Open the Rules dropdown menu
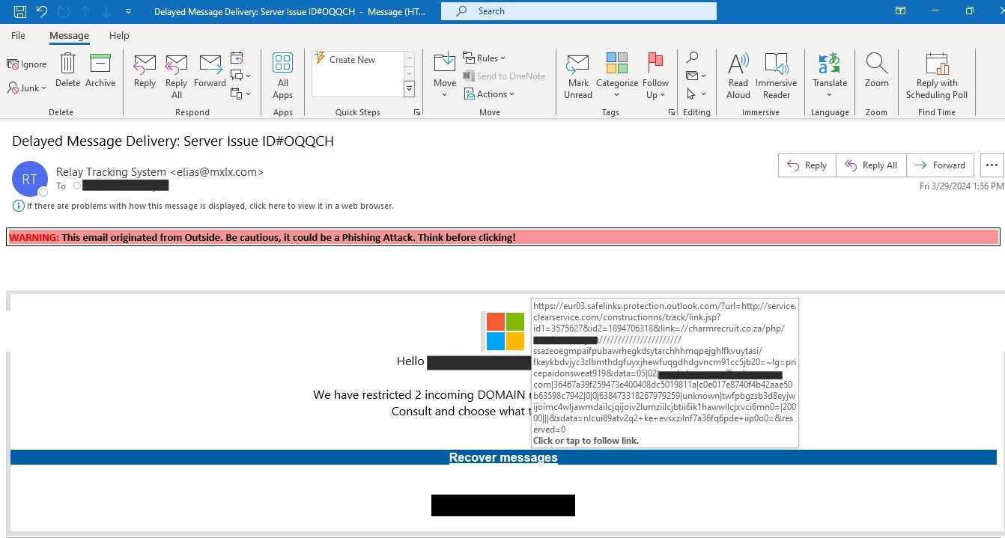1005x538 pixels. click(485, 58)
